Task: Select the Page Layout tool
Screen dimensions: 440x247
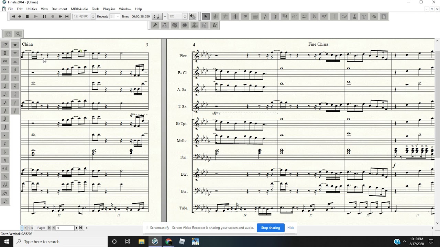Action: [x=384, y=16]
